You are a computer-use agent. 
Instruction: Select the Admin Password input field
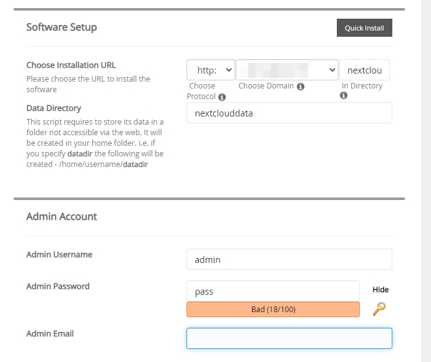pyautogui.click(x=273, y=291)
